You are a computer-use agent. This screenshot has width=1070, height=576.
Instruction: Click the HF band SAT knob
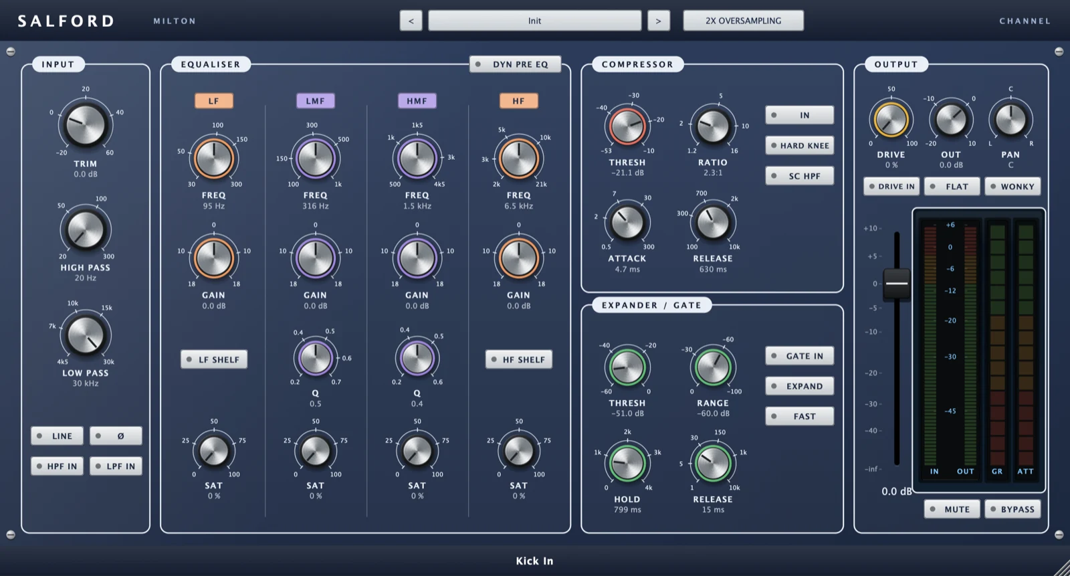pos(518,451)
